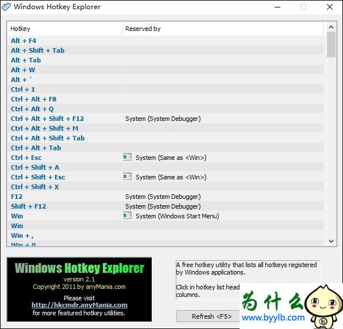
Task: Click the icon next to Ctrl + Esc's System entry
Action: (x=127, y=157)
